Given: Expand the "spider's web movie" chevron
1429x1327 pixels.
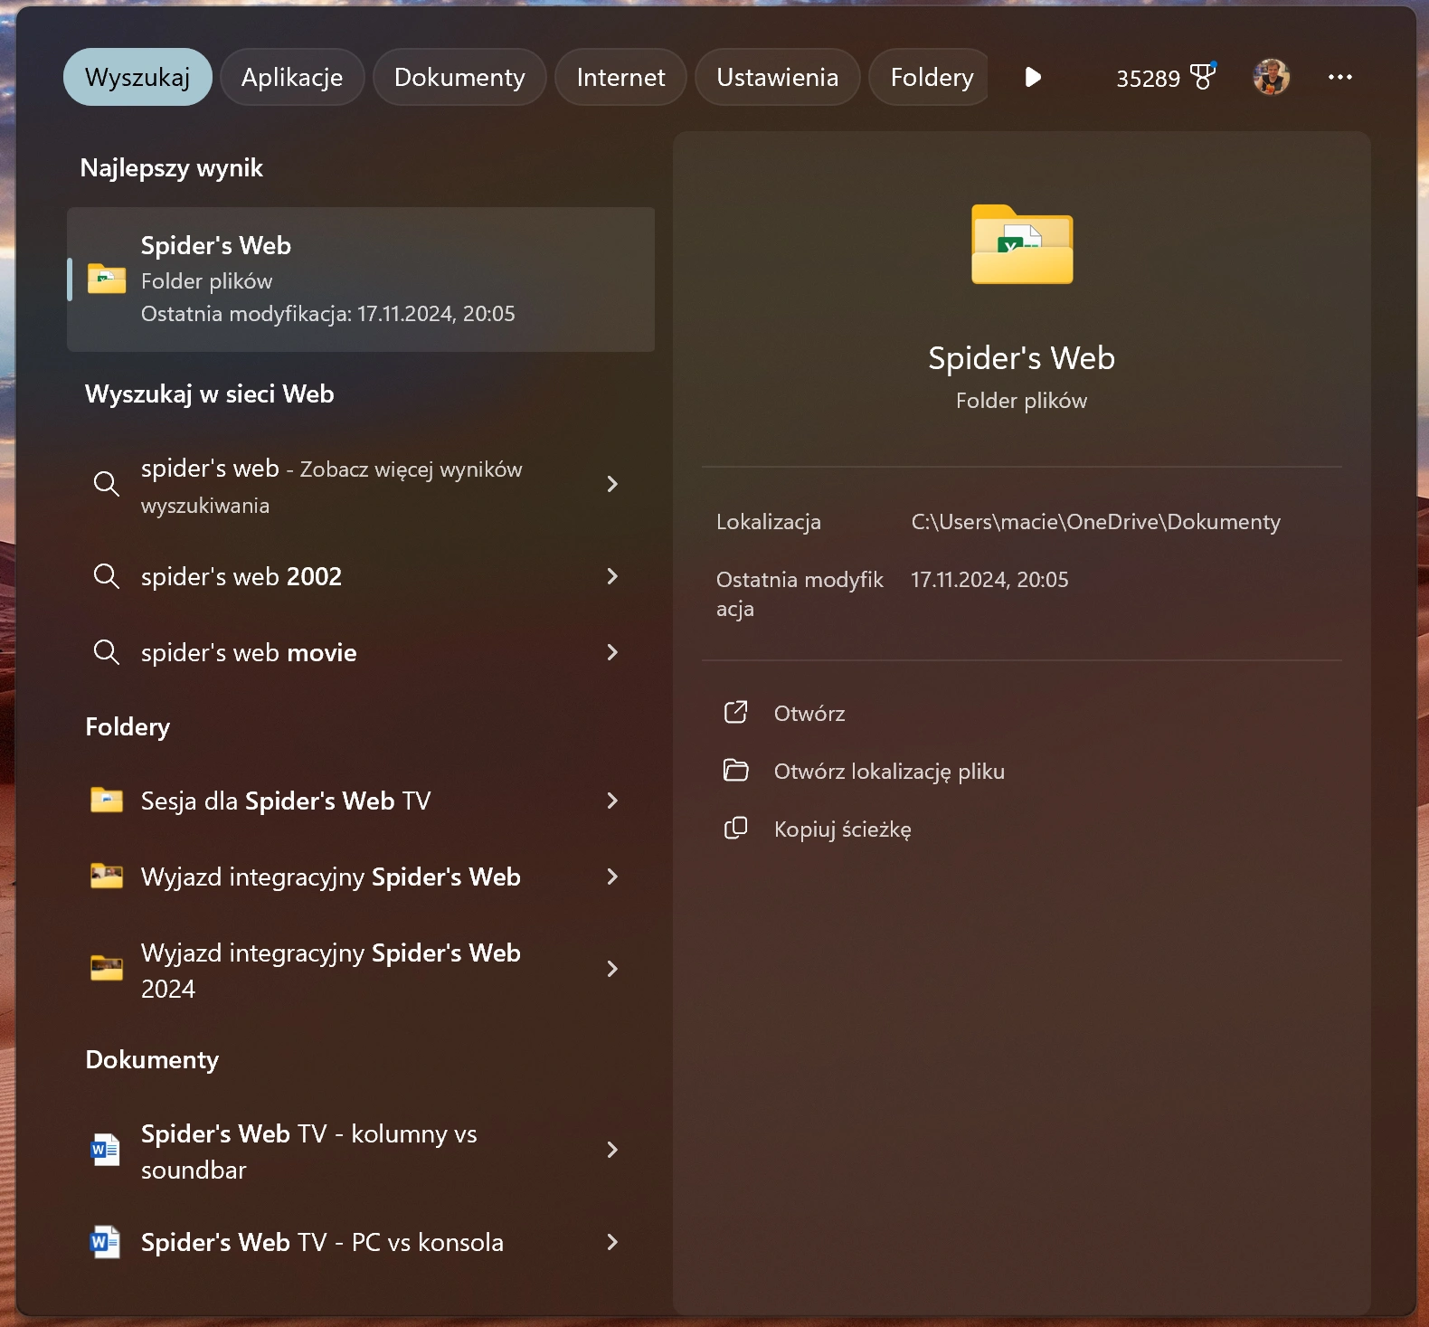Looking at the screenshot, I should coord(612,652).
